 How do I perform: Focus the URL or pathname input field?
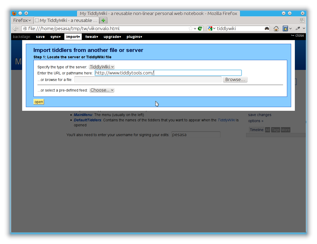pos(168,73)
